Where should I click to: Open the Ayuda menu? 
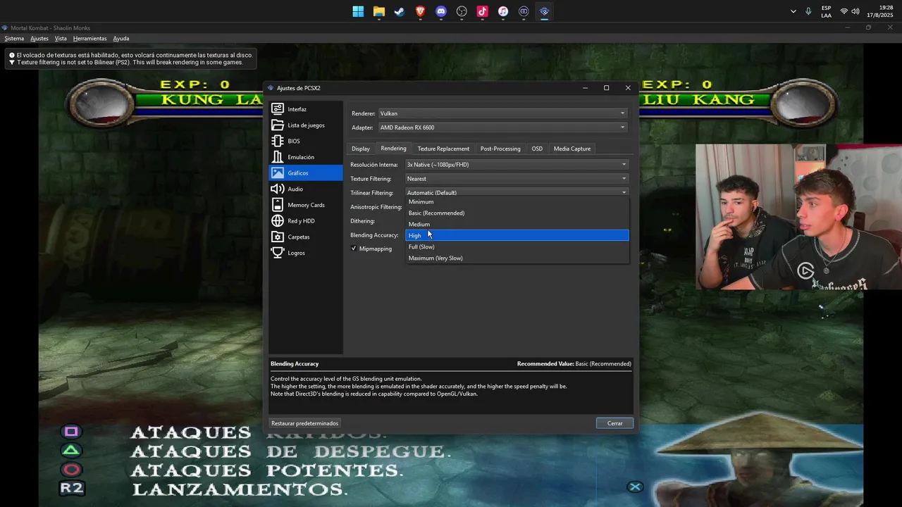[121, 39]
